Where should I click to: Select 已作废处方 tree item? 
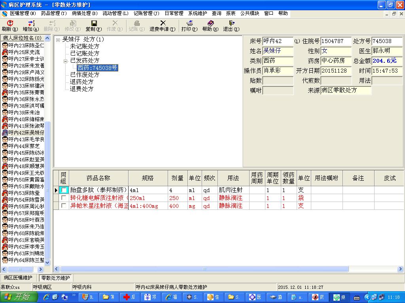click(x=85, y=75)
